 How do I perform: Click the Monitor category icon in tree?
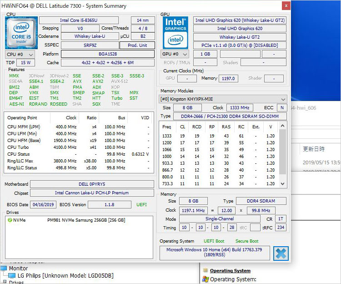tap(4, 268)
